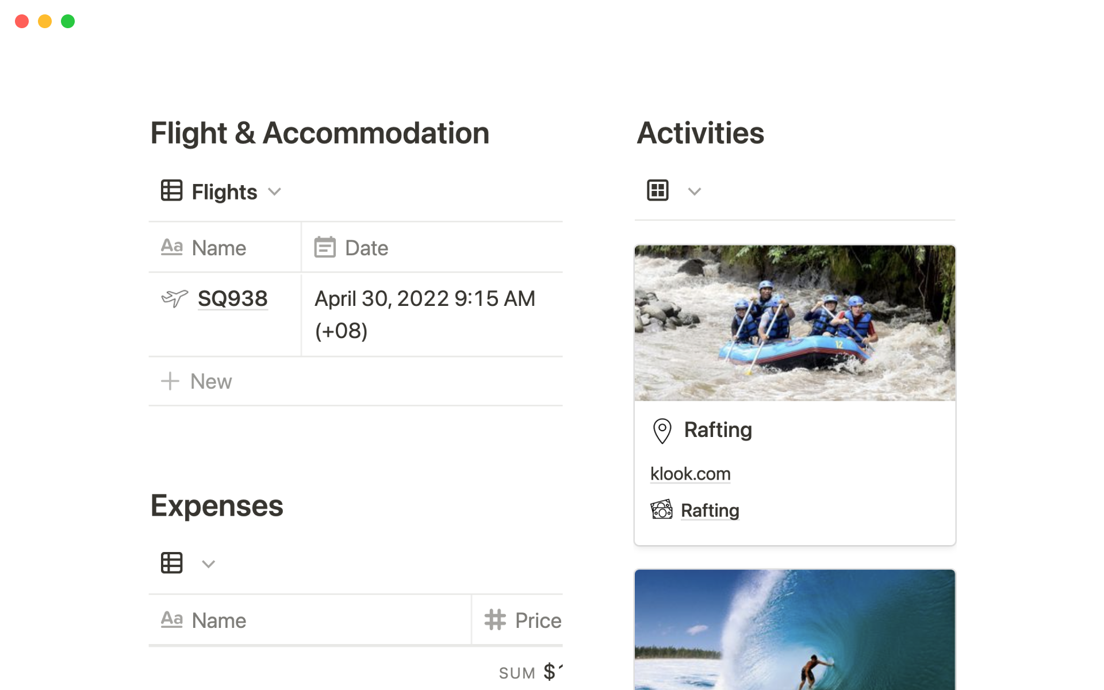
Task: Expand the Flights view dropdown chevron
Action: coord(275,191)
